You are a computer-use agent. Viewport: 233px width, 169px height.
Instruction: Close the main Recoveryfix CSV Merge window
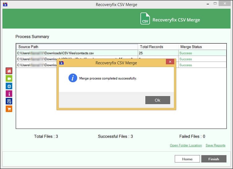click(x=225, y=3)
